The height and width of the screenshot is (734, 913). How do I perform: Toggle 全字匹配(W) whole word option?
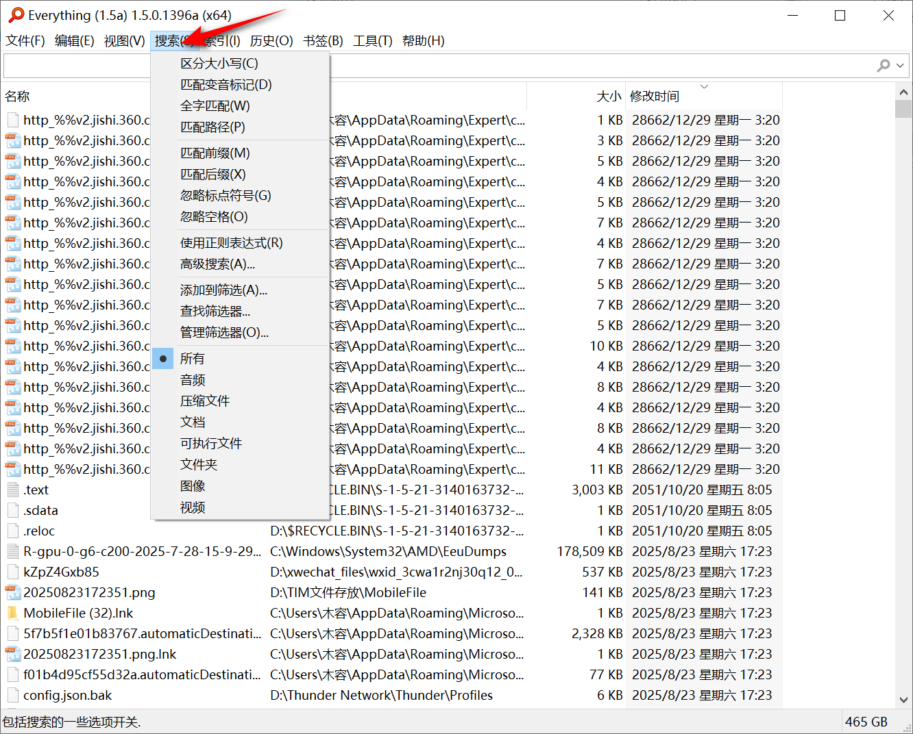click(x=241, y=105)
